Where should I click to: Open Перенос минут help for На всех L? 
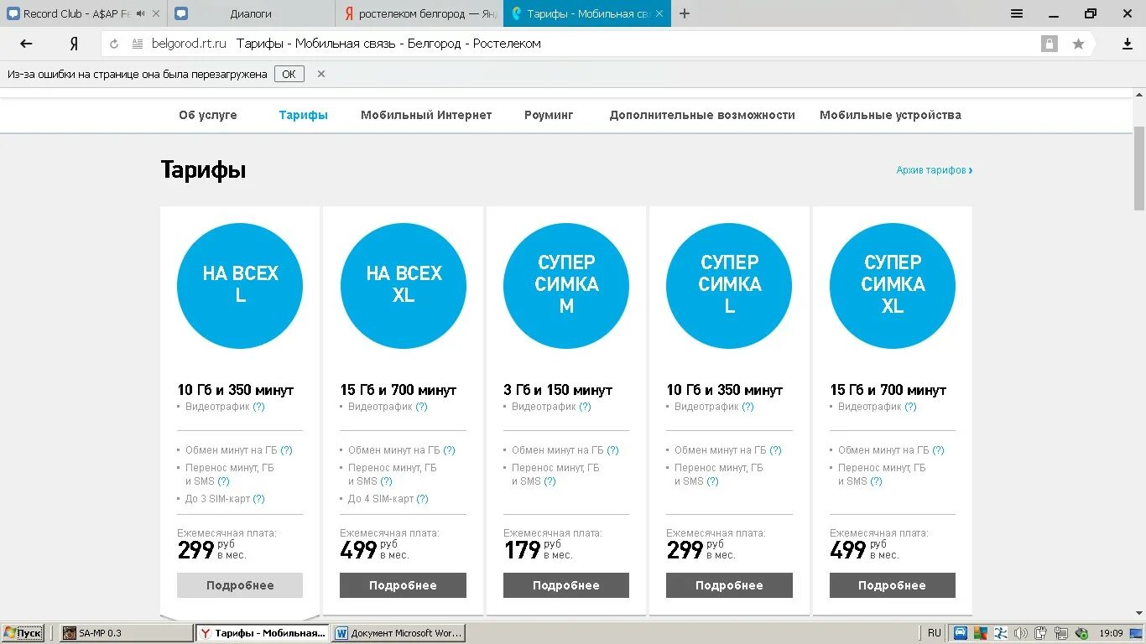[223, 481]
